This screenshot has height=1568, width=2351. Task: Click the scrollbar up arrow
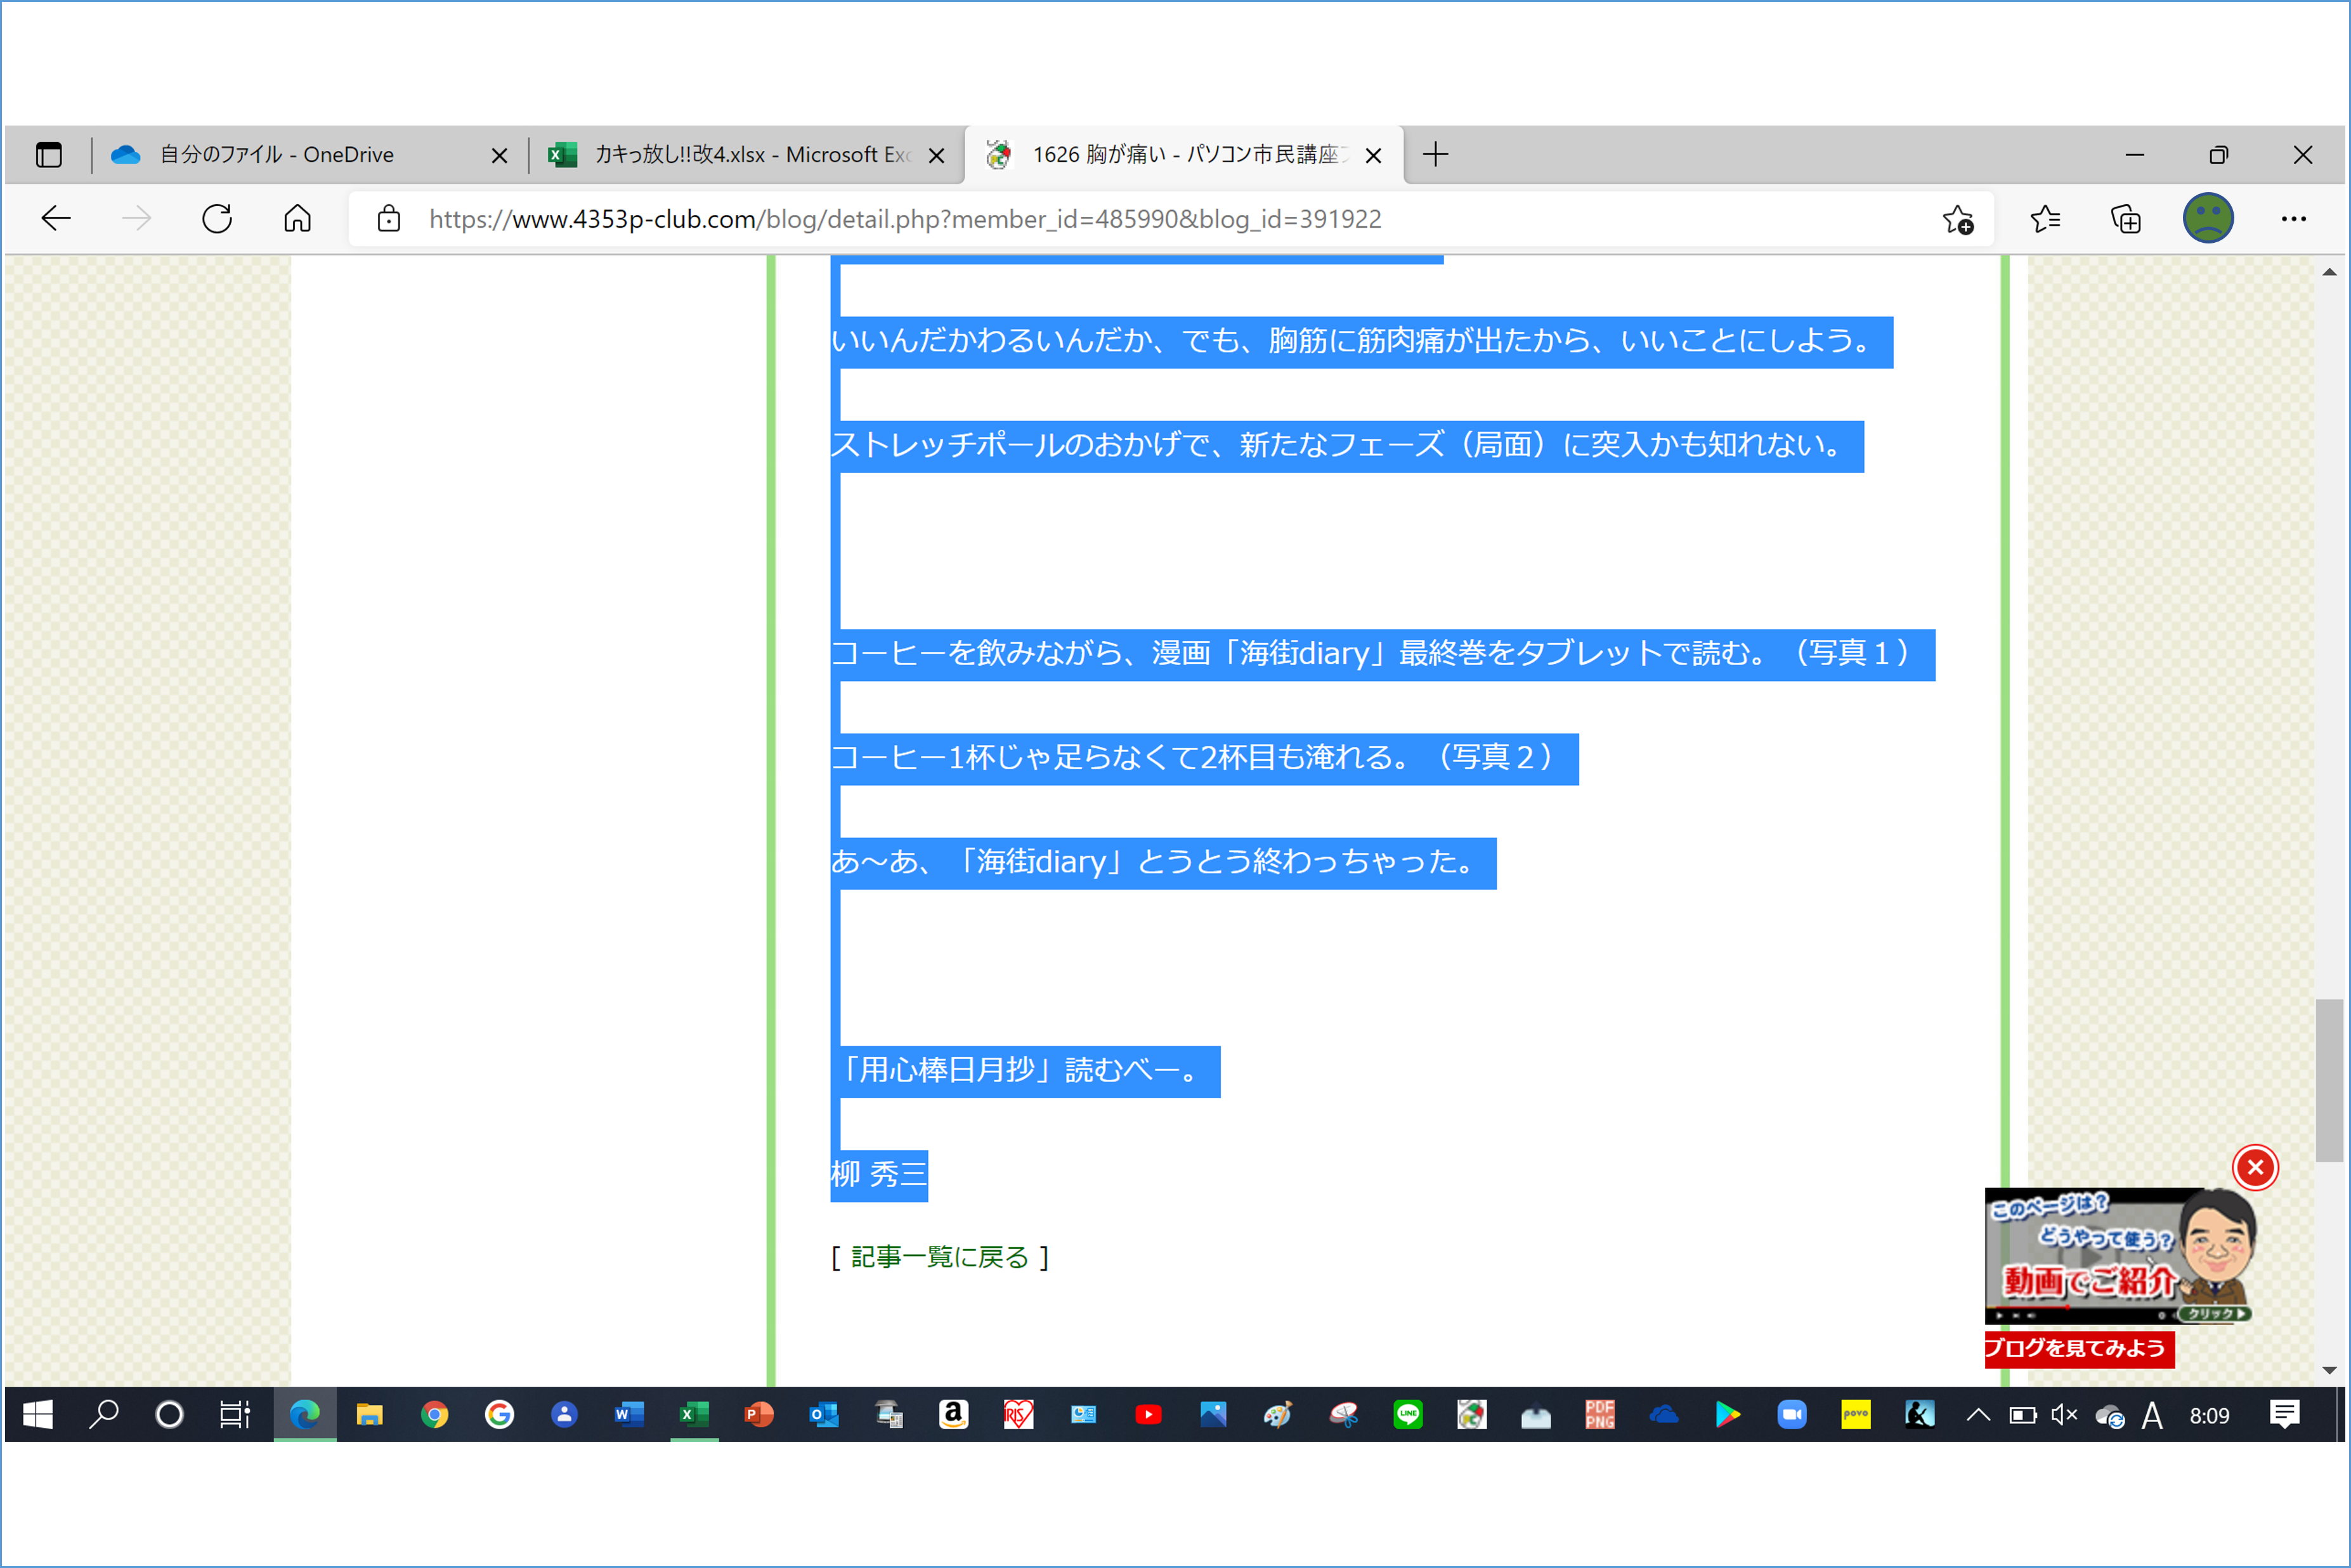[2329, 272]
